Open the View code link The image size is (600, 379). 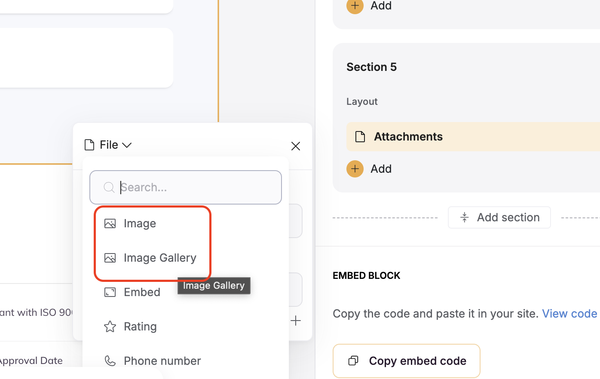click(x=569, y=314)
